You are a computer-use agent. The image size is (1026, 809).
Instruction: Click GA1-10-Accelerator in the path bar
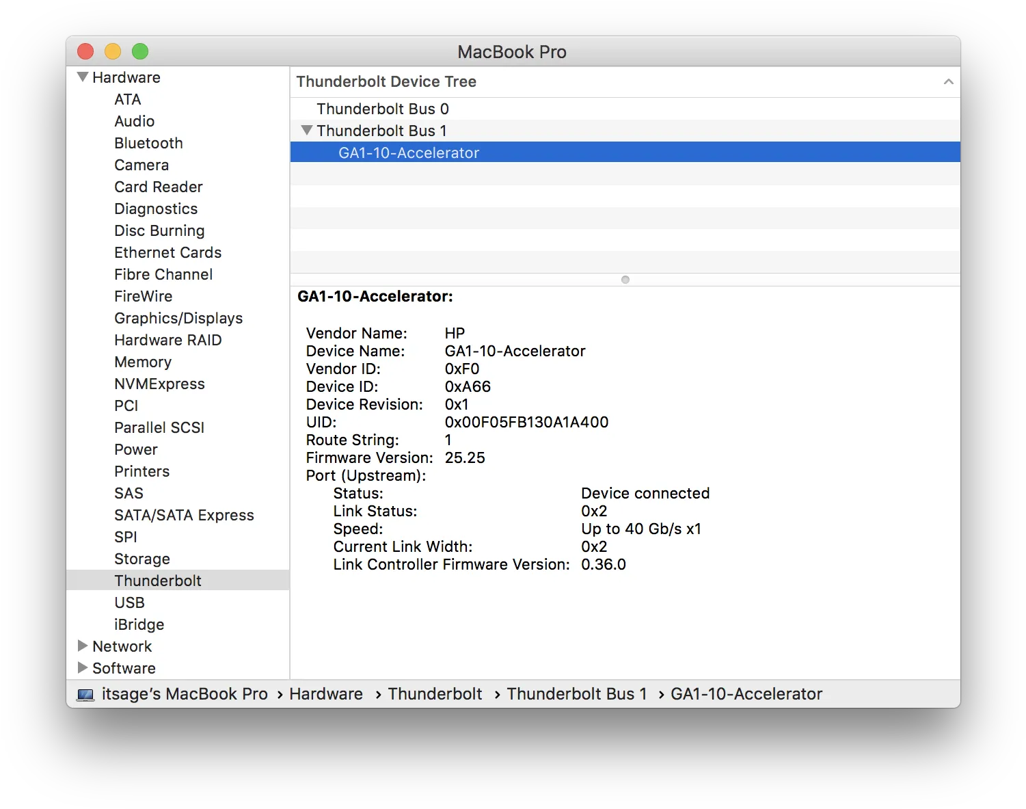(746, 694)
